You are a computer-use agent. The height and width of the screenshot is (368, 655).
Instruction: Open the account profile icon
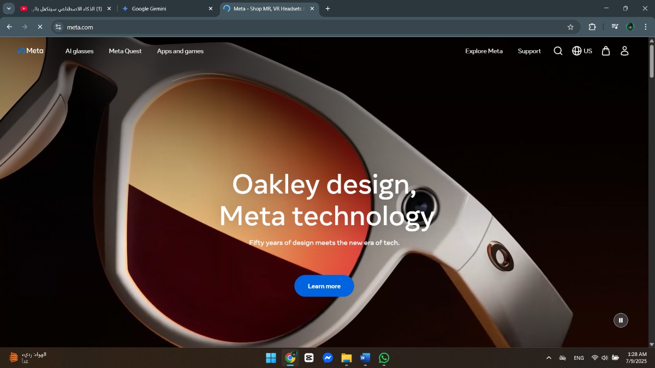coord(625,51)
